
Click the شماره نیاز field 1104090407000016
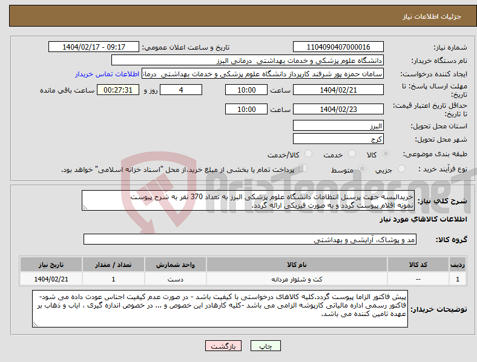coord(338,47)
